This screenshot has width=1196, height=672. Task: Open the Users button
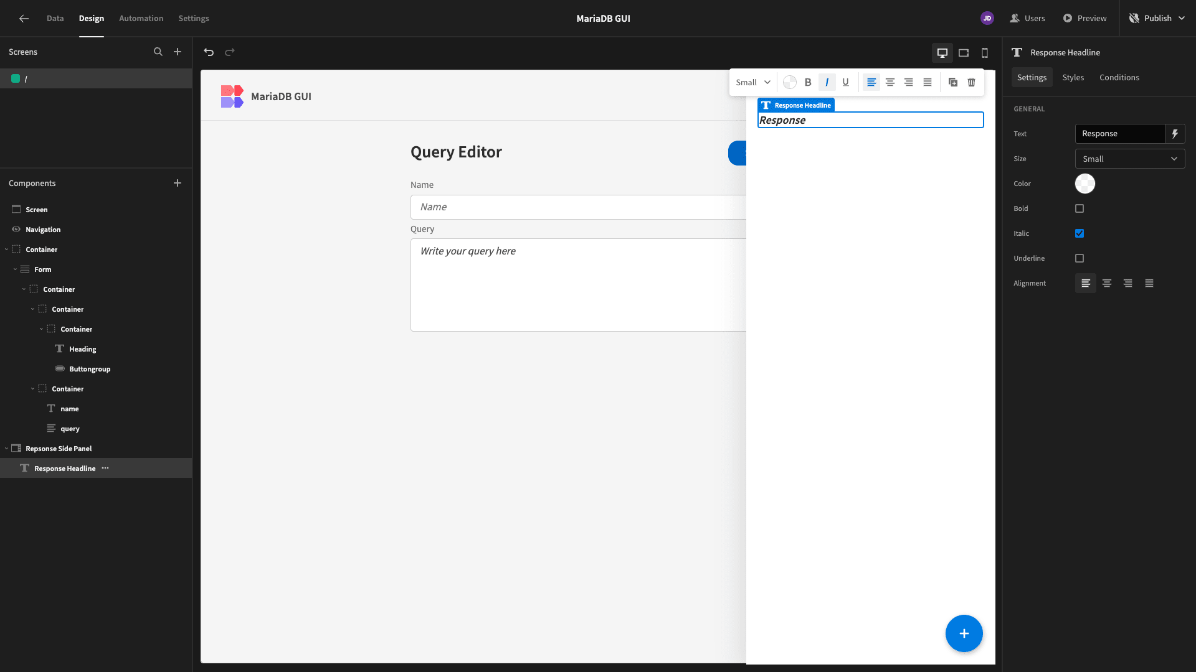coord(1027,19)
